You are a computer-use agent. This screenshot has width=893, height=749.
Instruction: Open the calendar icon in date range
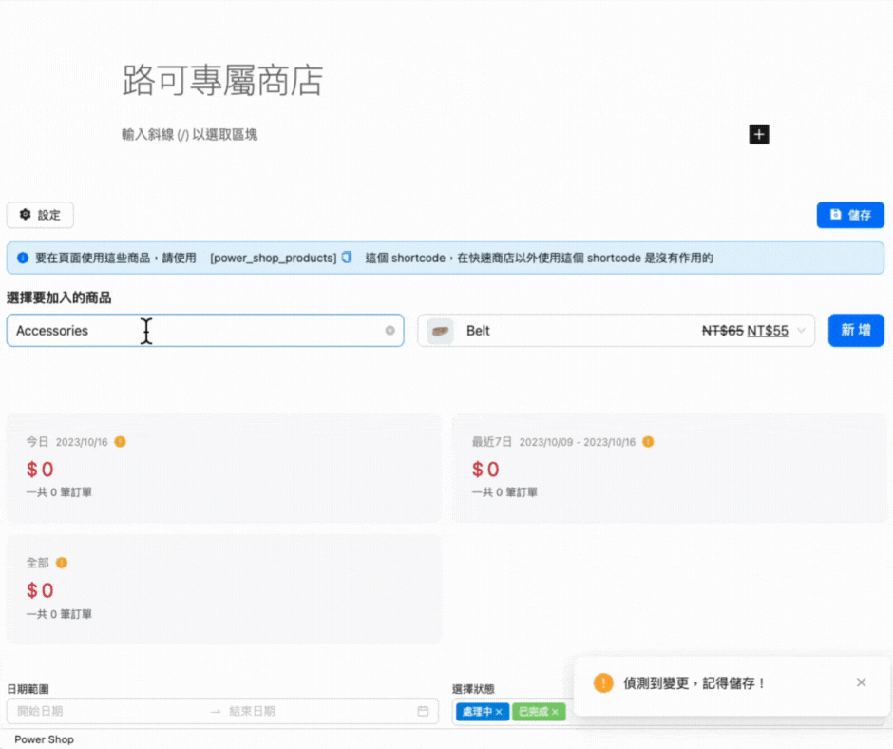(423, 711)
